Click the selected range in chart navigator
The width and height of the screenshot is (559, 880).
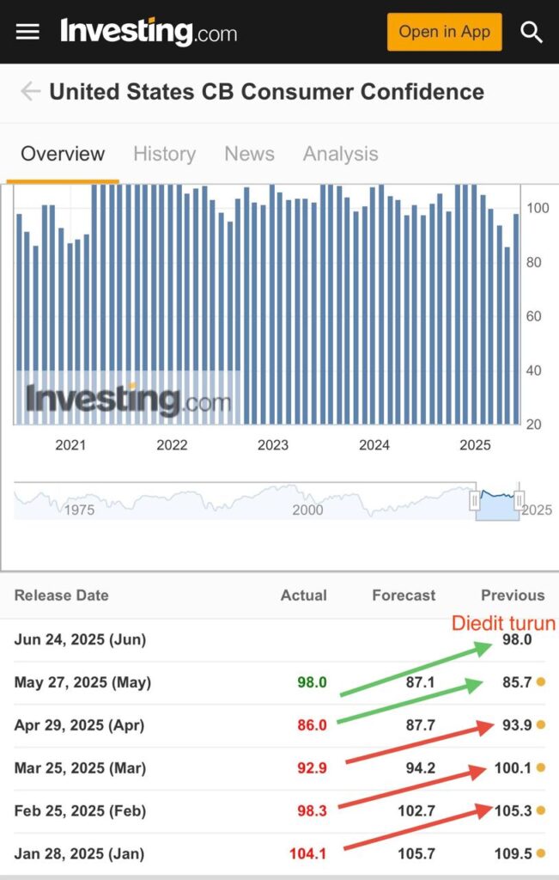pos(497,501)
